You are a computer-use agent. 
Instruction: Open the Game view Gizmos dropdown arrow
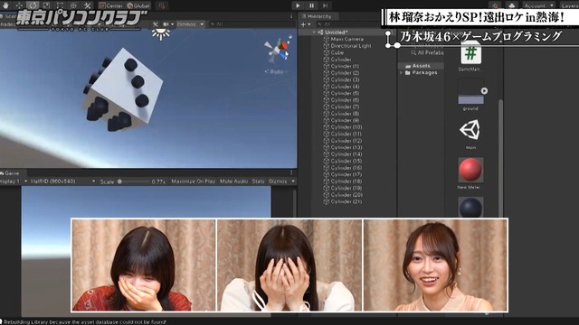point(293,181)
